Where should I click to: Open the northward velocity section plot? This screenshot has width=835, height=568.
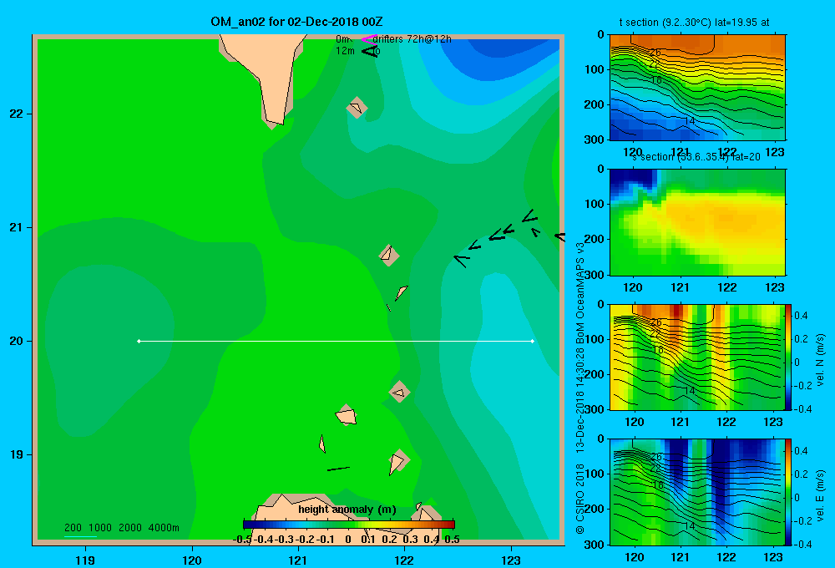[696, 357]
